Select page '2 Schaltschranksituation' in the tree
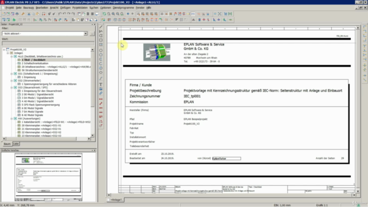 [x=35, y=63]
